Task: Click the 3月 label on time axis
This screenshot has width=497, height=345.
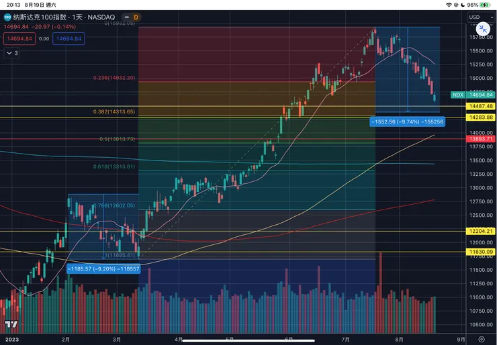Action: pyautogui.click(x=117, y=340)
